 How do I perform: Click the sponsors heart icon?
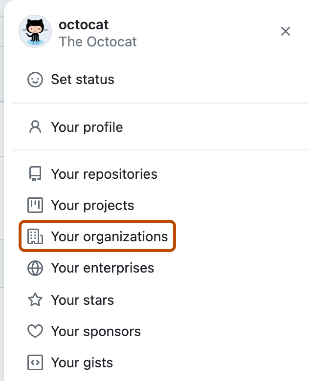pos(35,331)
